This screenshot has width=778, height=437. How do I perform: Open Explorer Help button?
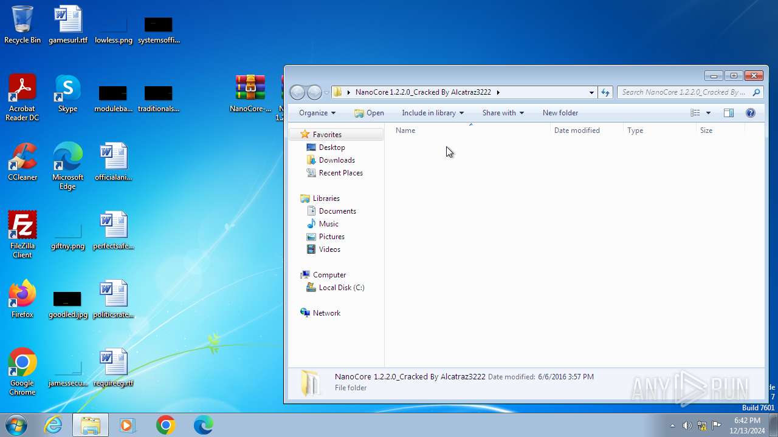[x=751, y=113]
